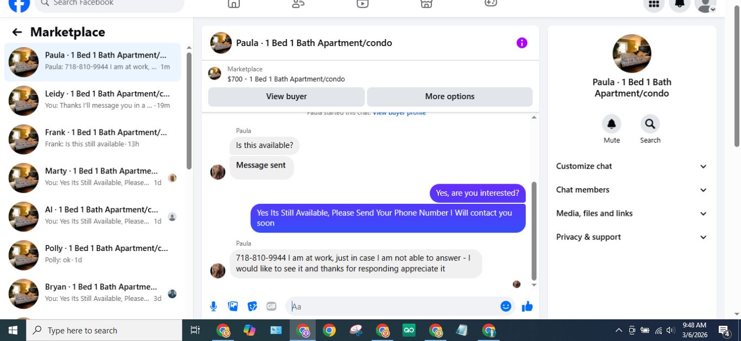The image size is (741, 341).
Task: Expand the Chat members section
Action: (x=631, y=190)
